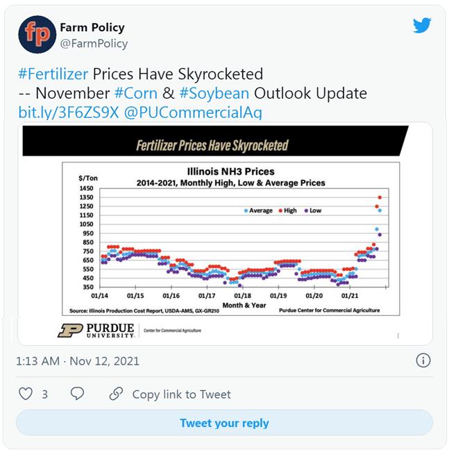Open the @PUCommercialAg mention
The width and height of the screenshot is (449, 452).
click(x=193, y=112)
